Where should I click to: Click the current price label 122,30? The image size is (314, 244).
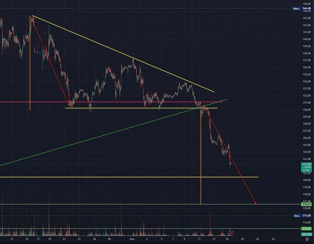coord(307,167)
